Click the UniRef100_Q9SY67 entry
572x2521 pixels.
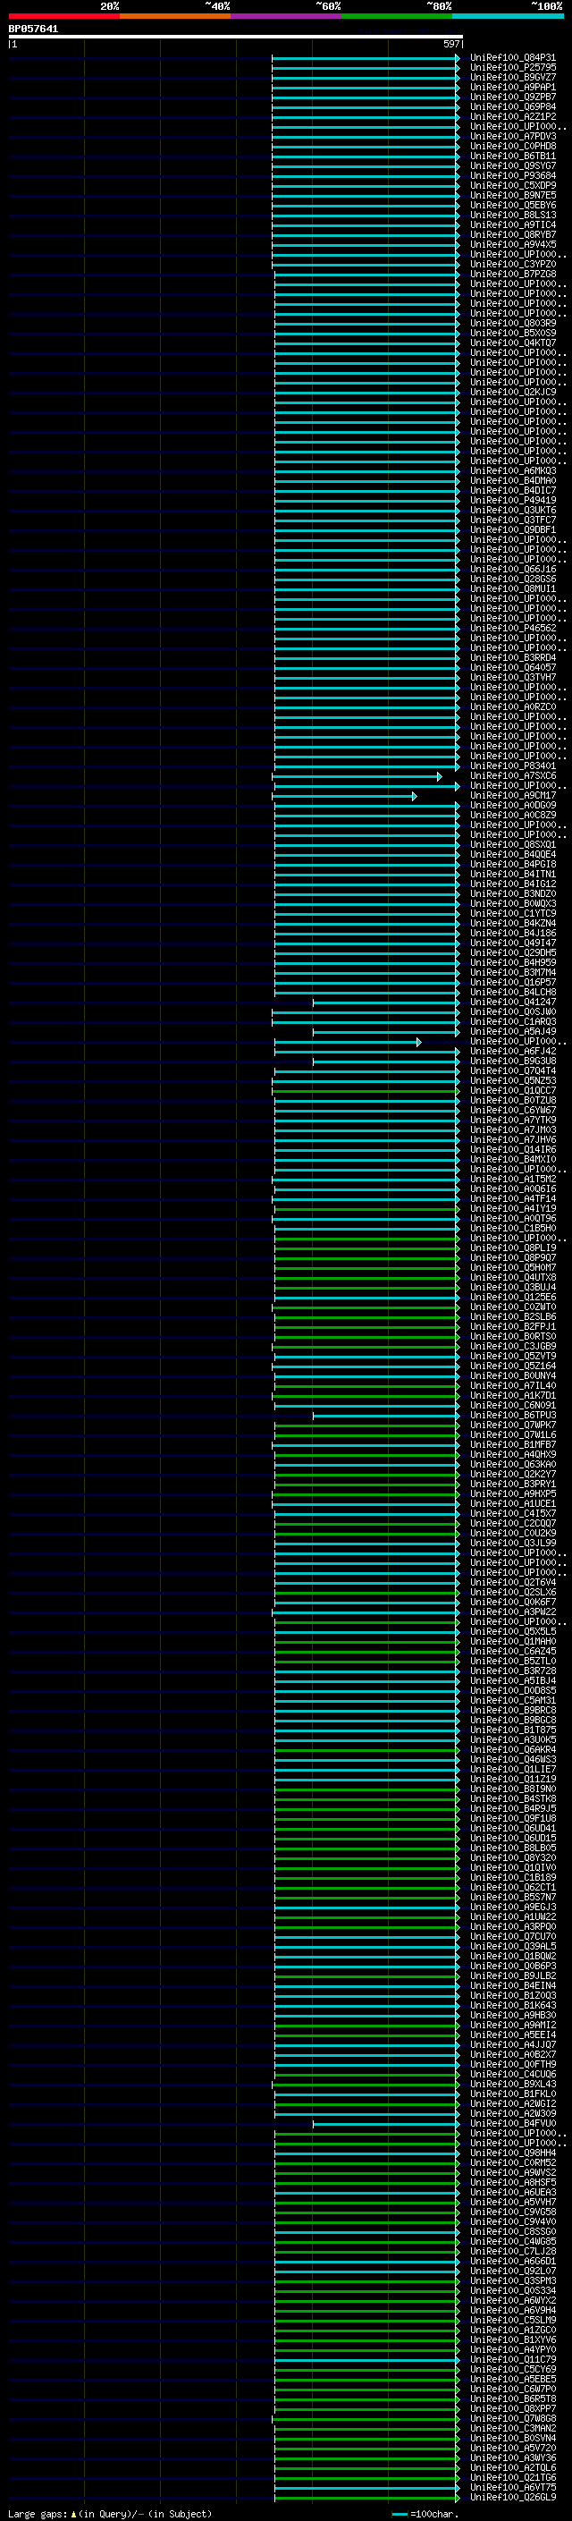coord(512,165)
